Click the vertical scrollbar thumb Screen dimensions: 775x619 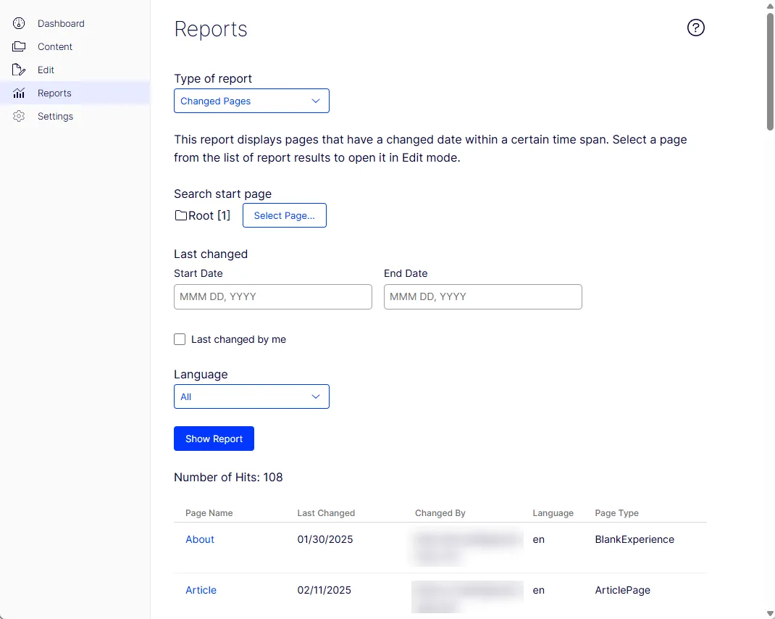(769, 72)
